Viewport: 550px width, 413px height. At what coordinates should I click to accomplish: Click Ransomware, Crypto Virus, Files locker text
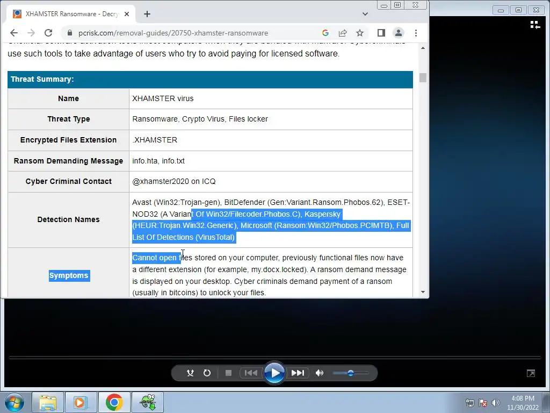tap(200, 119)
